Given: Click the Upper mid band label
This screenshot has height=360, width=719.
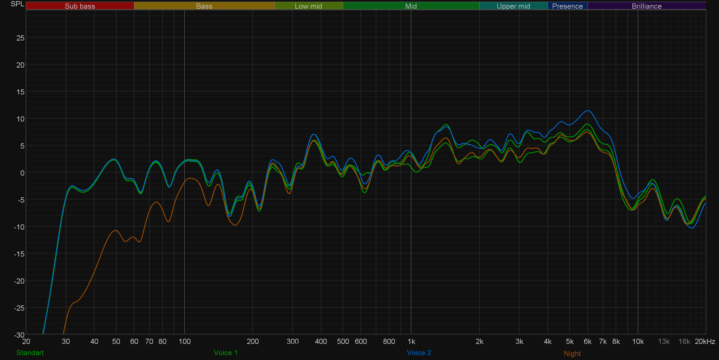Looking at the screenshot, I should [513, 6].
